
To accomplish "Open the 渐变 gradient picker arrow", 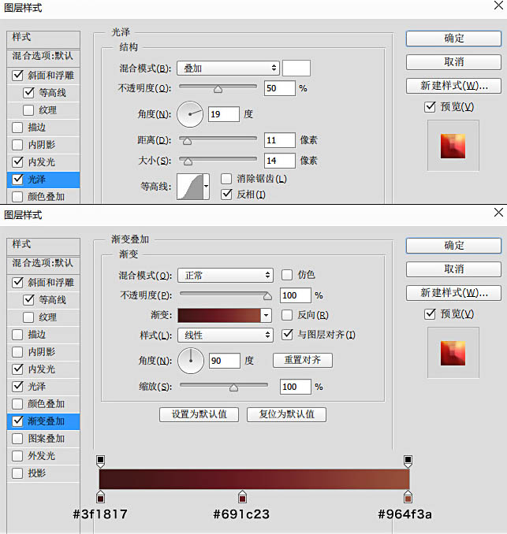I will point(266,315).
